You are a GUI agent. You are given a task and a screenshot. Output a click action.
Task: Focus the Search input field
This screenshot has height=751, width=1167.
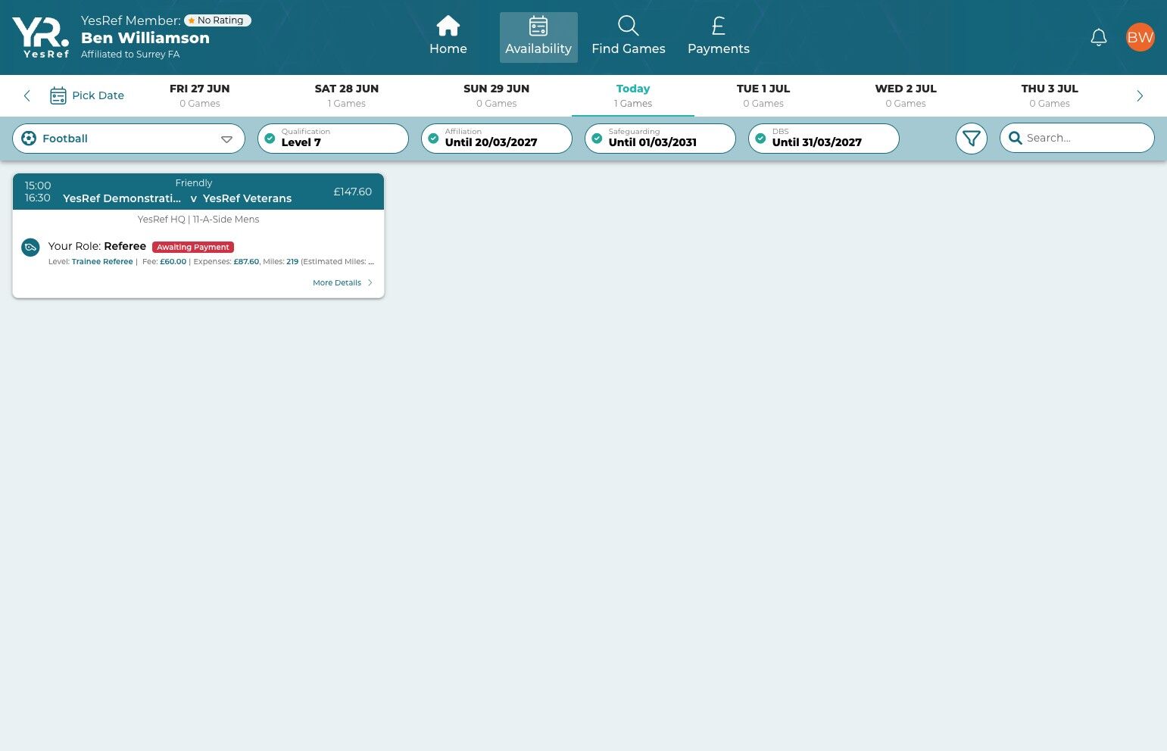1077,138
